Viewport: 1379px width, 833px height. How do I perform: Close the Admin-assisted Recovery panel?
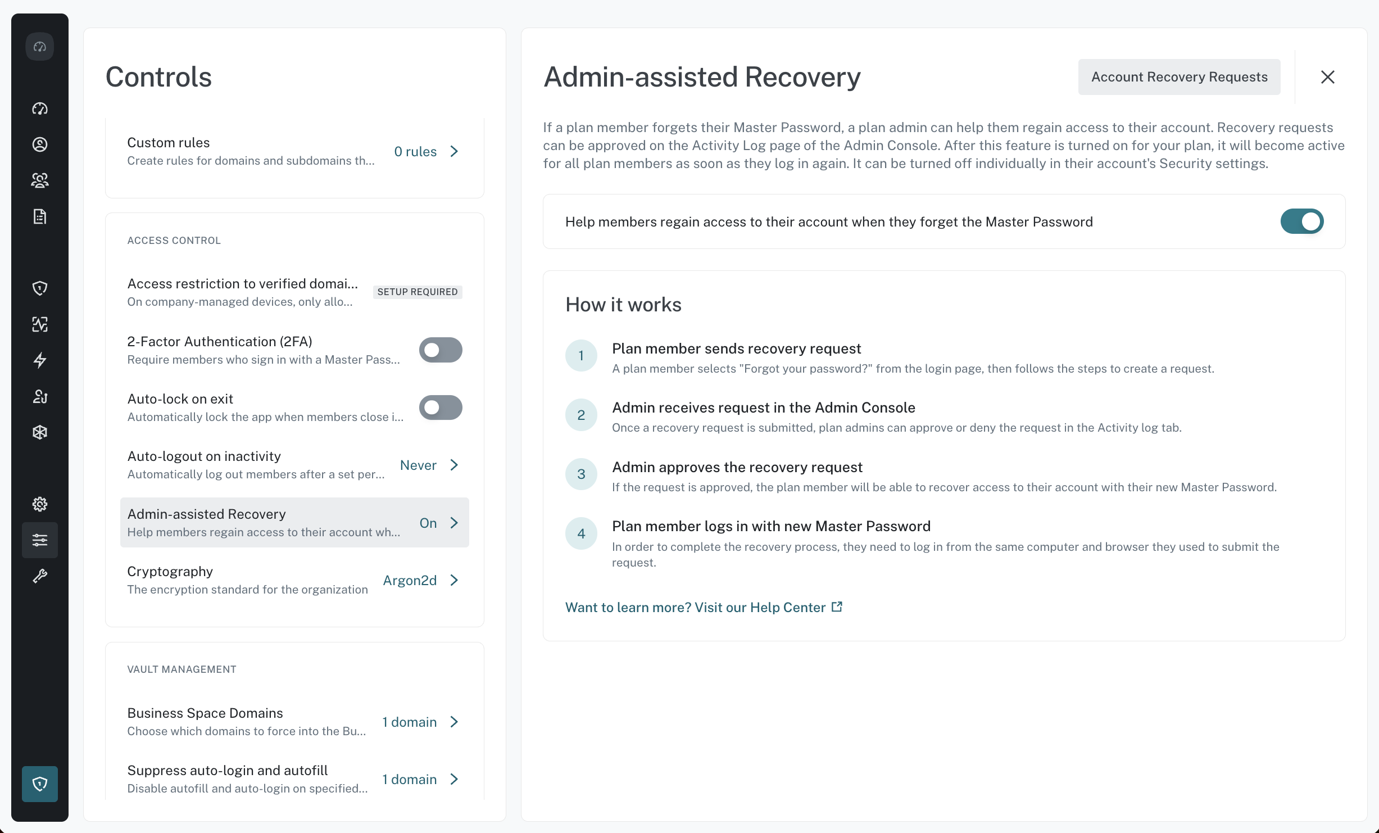pos(1327,77)
